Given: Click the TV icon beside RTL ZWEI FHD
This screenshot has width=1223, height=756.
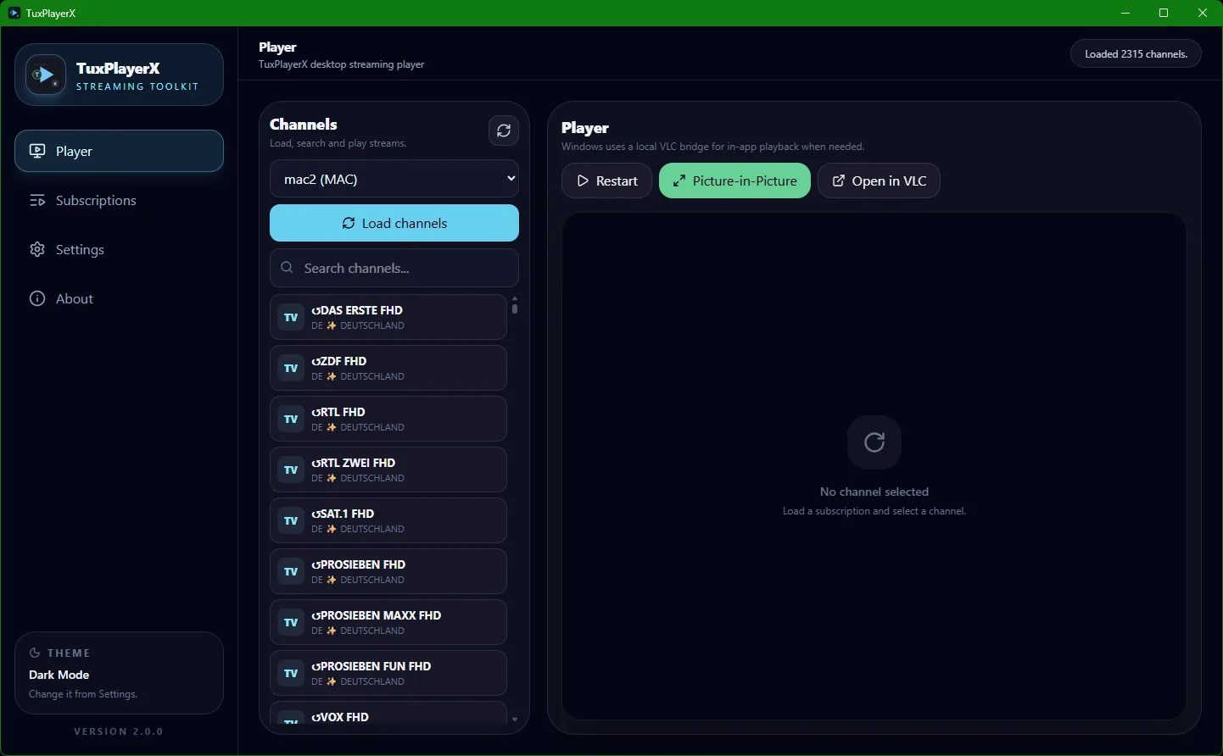Looking at the screenshot, I should 291,470.
